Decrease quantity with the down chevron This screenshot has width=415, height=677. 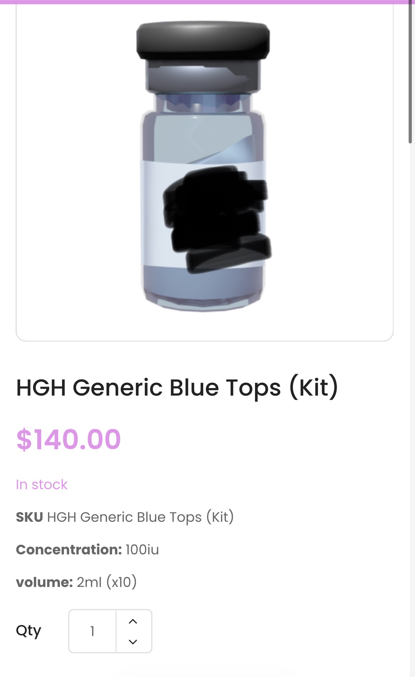(133, 641)
